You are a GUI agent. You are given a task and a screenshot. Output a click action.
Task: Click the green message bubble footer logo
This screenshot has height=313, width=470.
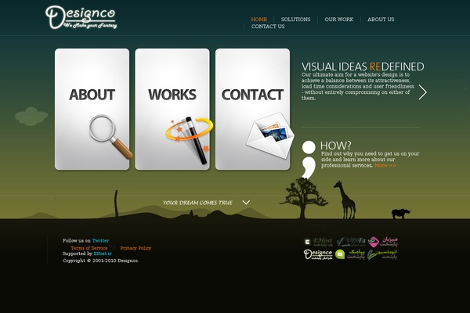(x=350, y=254)
